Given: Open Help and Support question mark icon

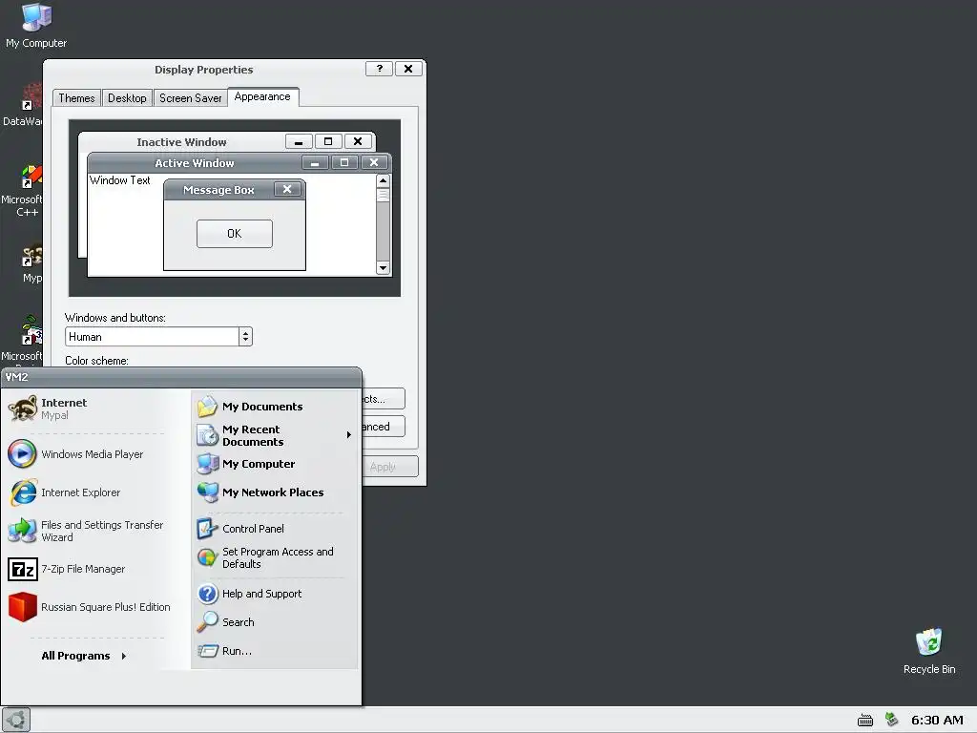Looking at the screenshot, I should tap(207, 594).
